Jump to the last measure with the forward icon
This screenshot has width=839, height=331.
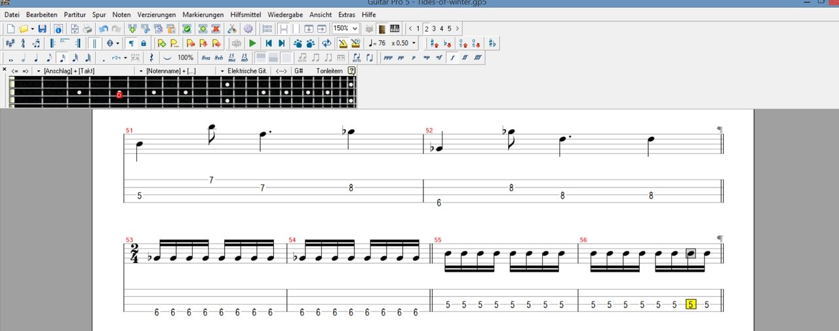[x=282, y=43]
